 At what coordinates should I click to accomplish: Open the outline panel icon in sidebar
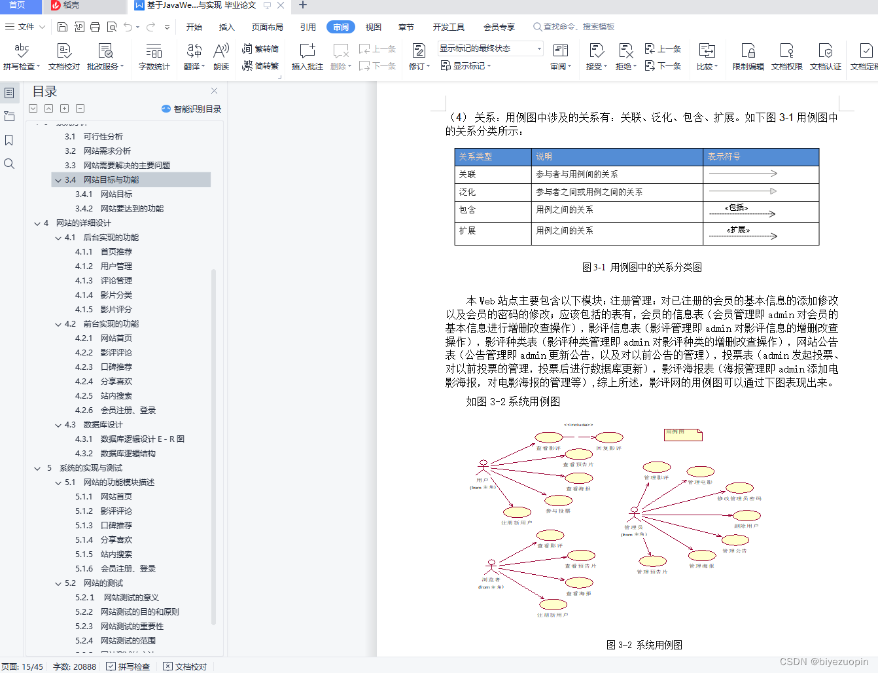click(9, 93)
